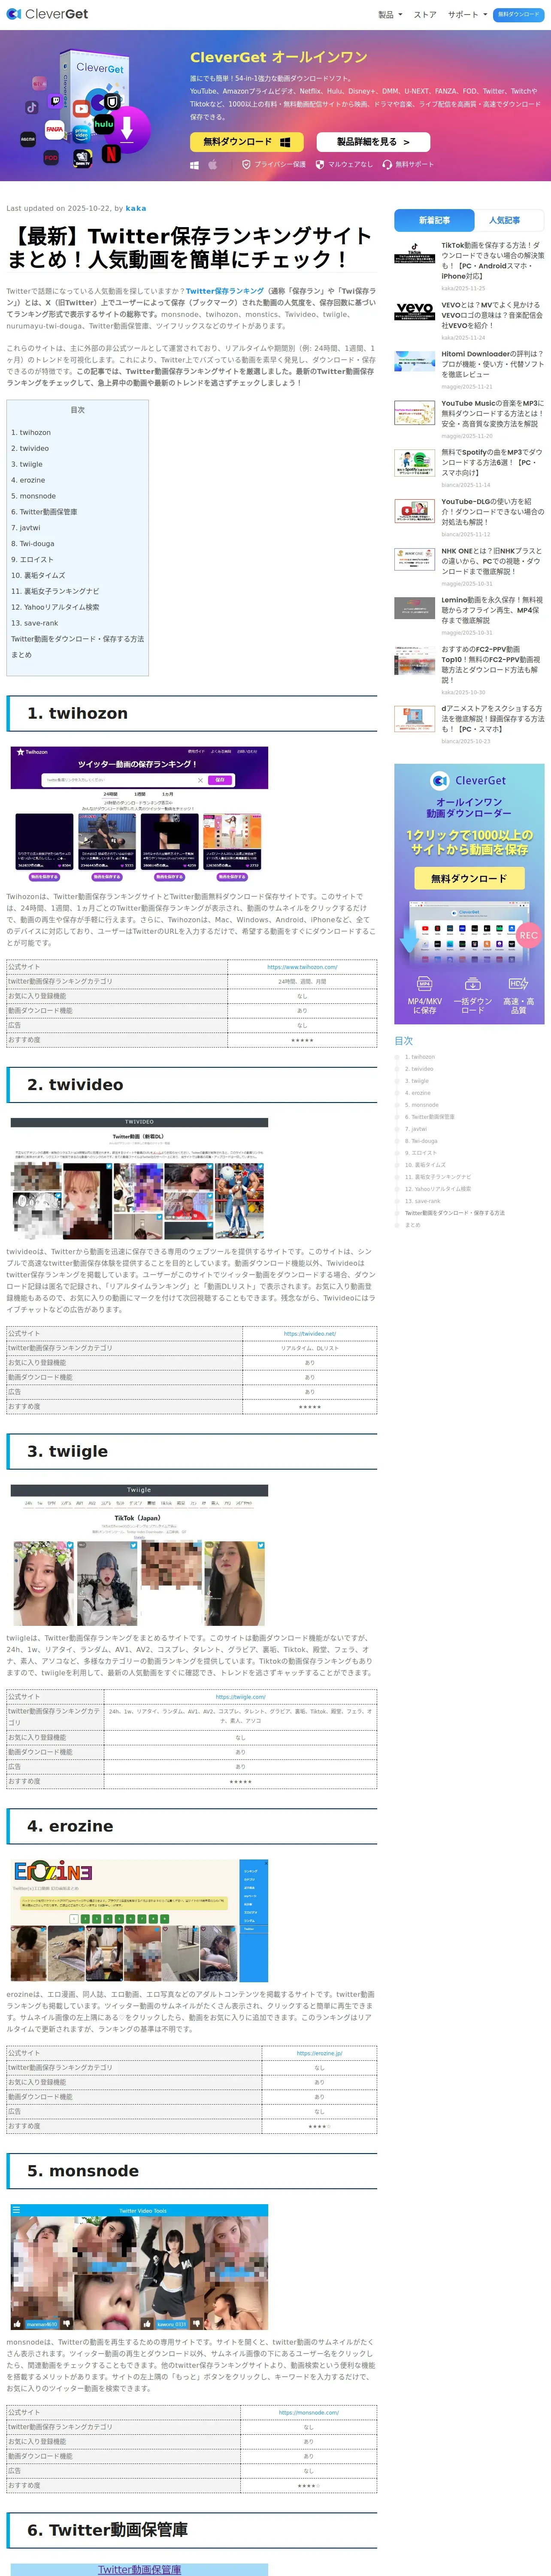Image resolution: width=551 pixels, height=2576 pixels.
Task: Click the blue 無料ダウンロード header button
Action: point(518,15)
